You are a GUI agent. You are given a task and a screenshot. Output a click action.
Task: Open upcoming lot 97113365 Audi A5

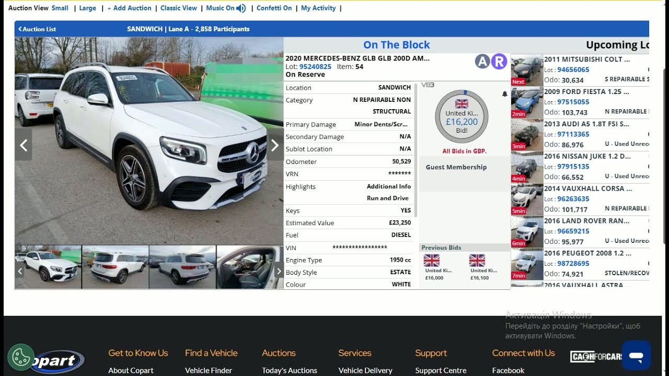pos(573,135)
